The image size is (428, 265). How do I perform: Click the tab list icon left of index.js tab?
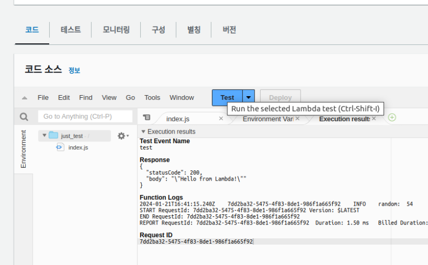point(147,118)
